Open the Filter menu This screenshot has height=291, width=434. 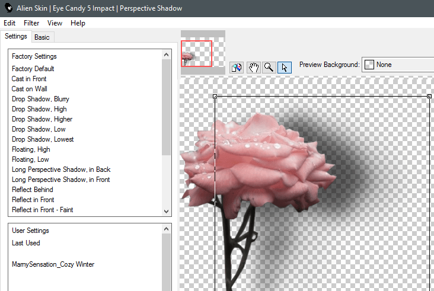point(31,23)
